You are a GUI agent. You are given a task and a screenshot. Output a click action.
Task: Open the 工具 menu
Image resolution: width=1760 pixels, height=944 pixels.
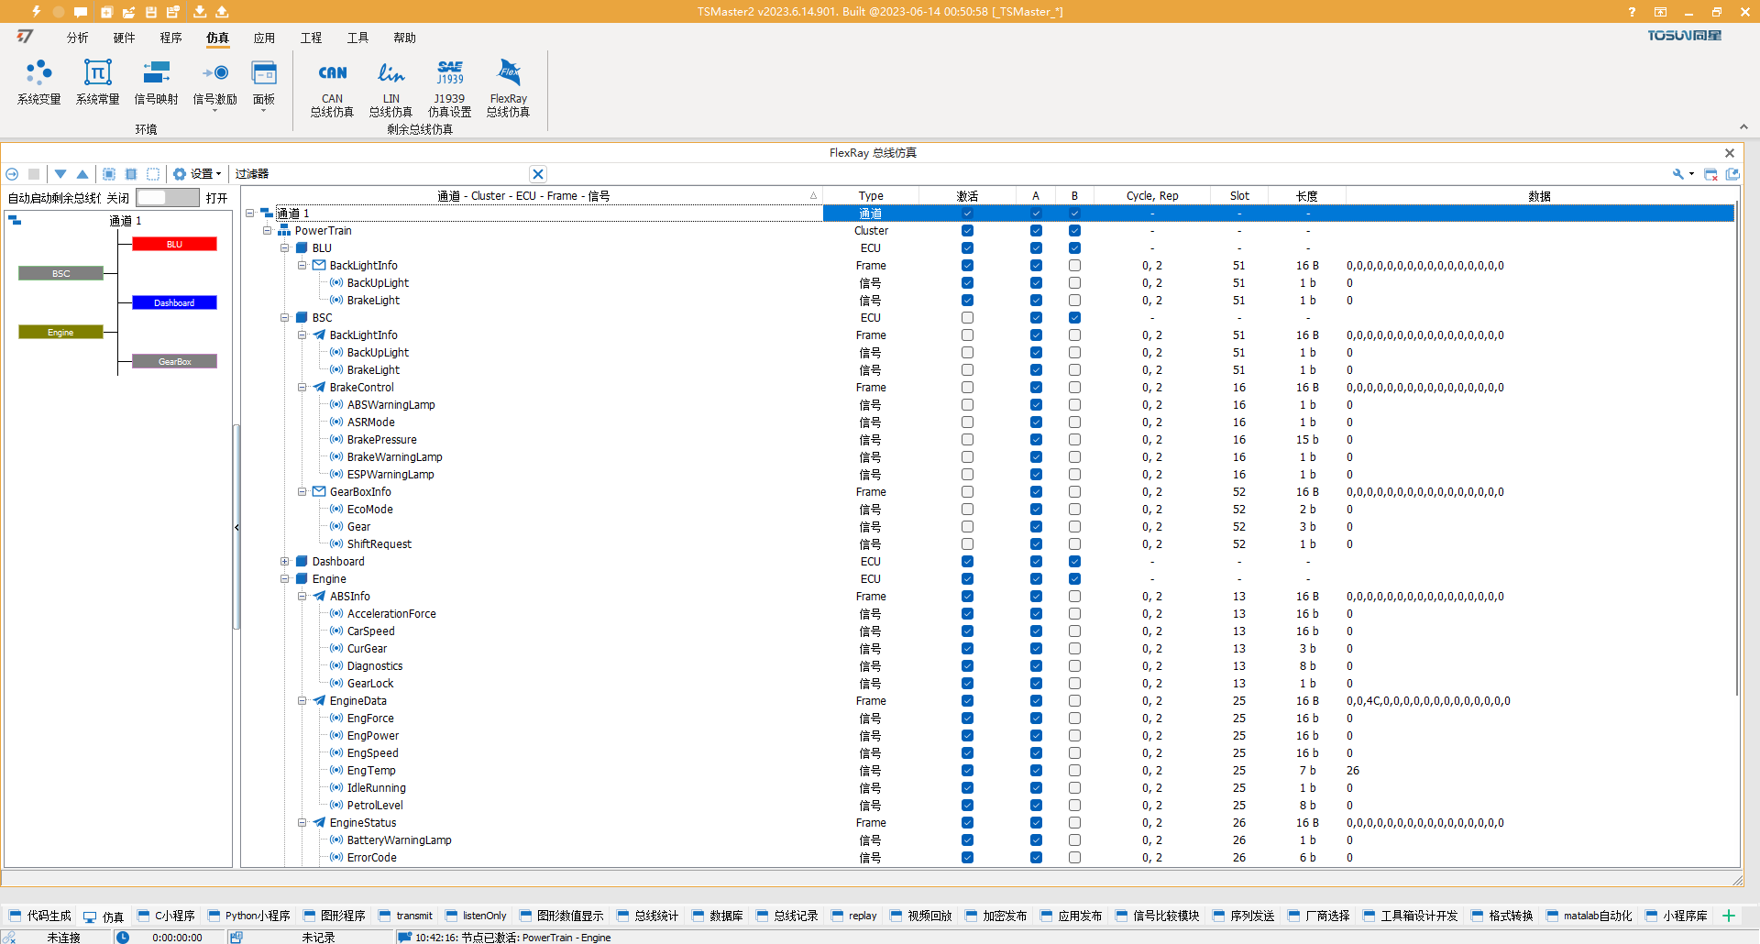coord(357,38)
